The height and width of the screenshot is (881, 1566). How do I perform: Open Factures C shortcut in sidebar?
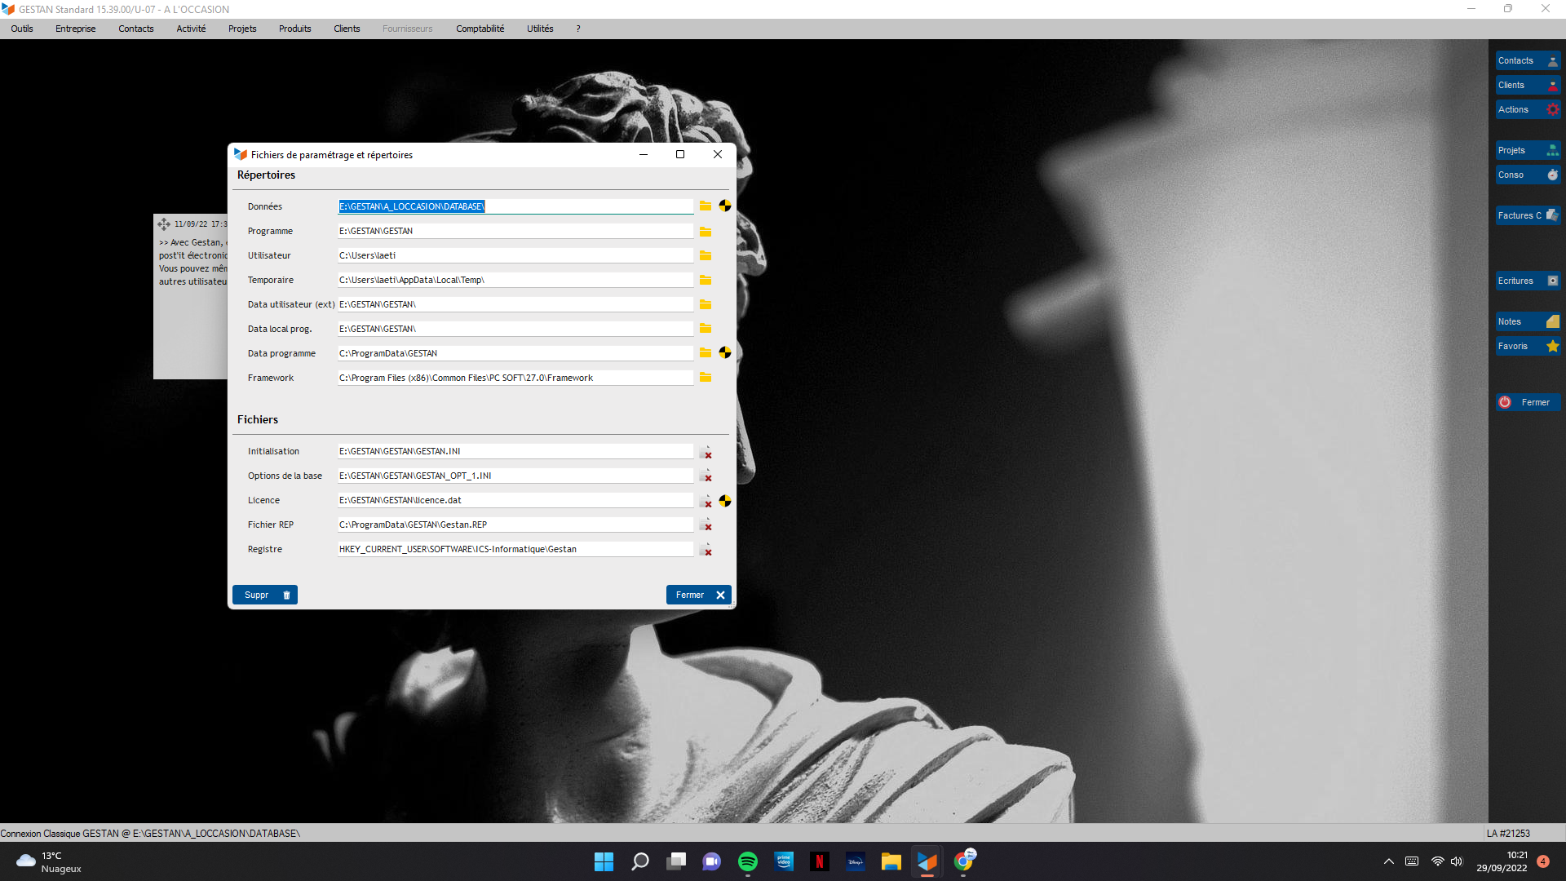coord(1528,215)
